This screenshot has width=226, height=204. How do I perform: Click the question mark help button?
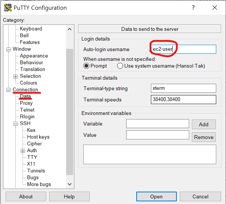[193, 8]
